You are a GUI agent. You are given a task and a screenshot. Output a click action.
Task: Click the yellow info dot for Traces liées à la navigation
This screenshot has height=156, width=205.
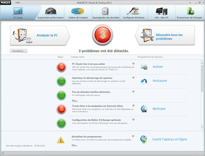click(133, 106)
